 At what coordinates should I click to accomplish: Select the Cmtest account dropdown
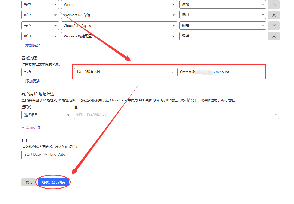[x=220, y=72]
